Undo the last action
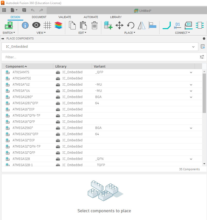 click(33, 10)
